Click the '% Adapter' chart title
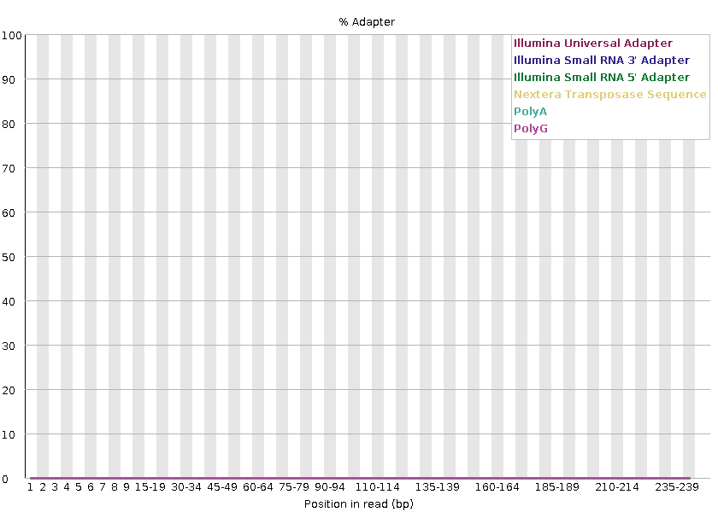 pyautogui.click(x=367, y=22)
